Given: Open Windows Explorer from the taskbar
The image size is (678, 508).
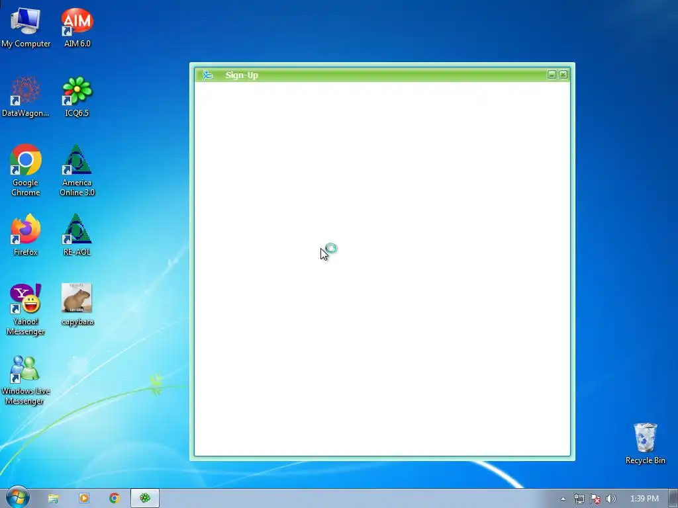Looking at the screenshot, I should click(53, 499).
